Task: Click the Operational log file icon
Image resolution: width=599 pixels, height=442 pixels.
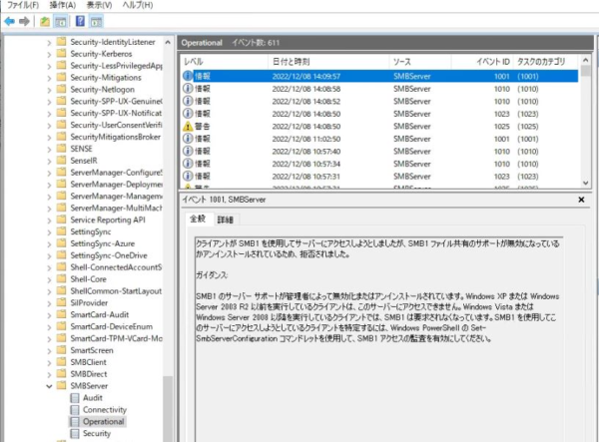Action: [x=75, y=421]
